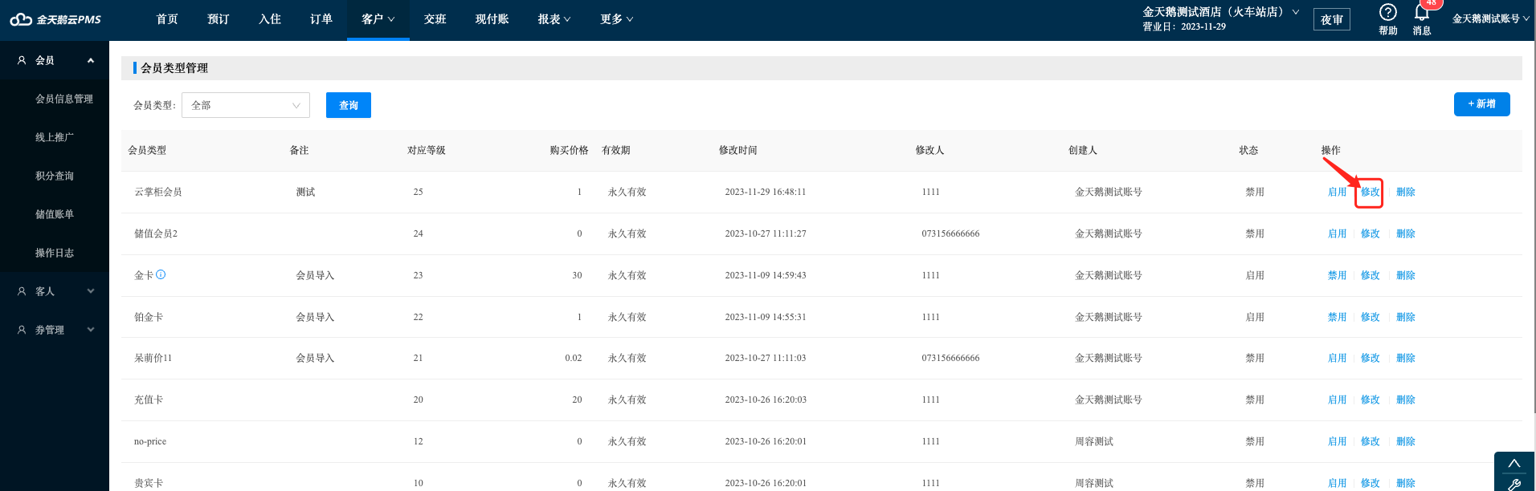This screenshot has height=491, width=1536.
Task: Click 修改 for 充值卡 row
Action: 1370,400
